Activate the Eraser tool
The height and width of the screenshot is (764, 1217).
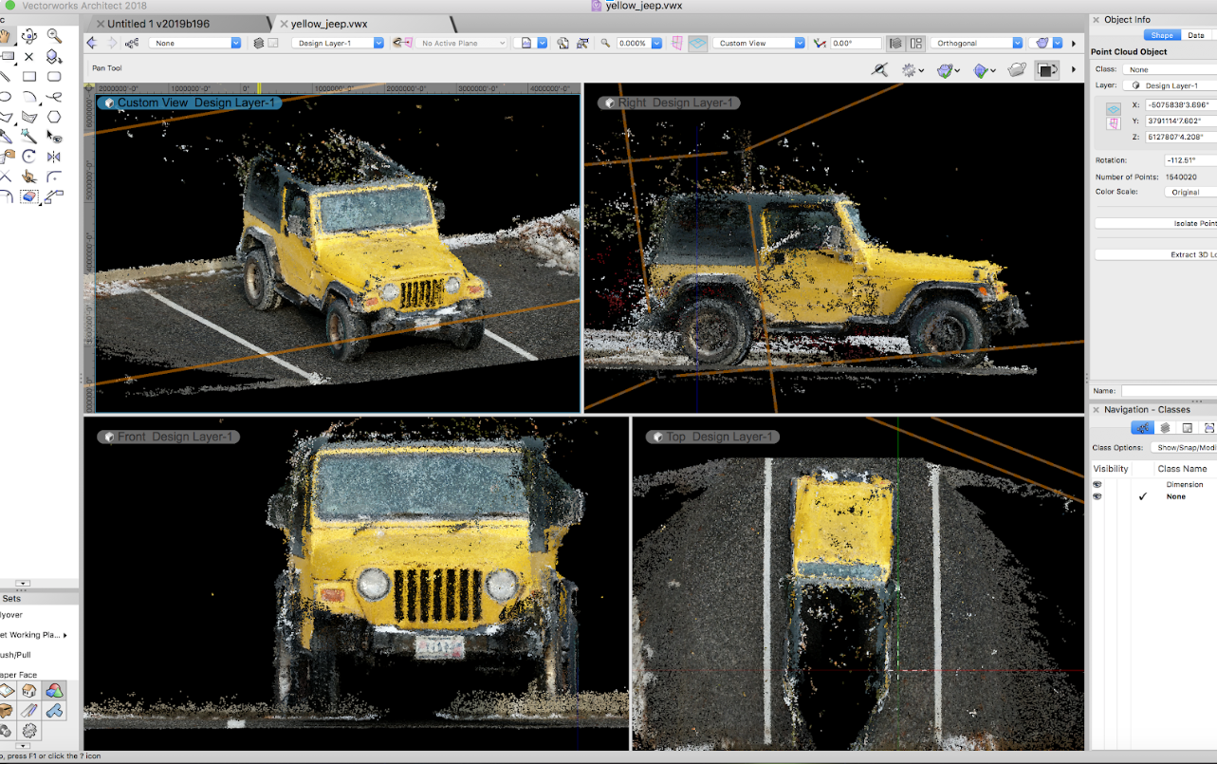(x=28, y=196)
